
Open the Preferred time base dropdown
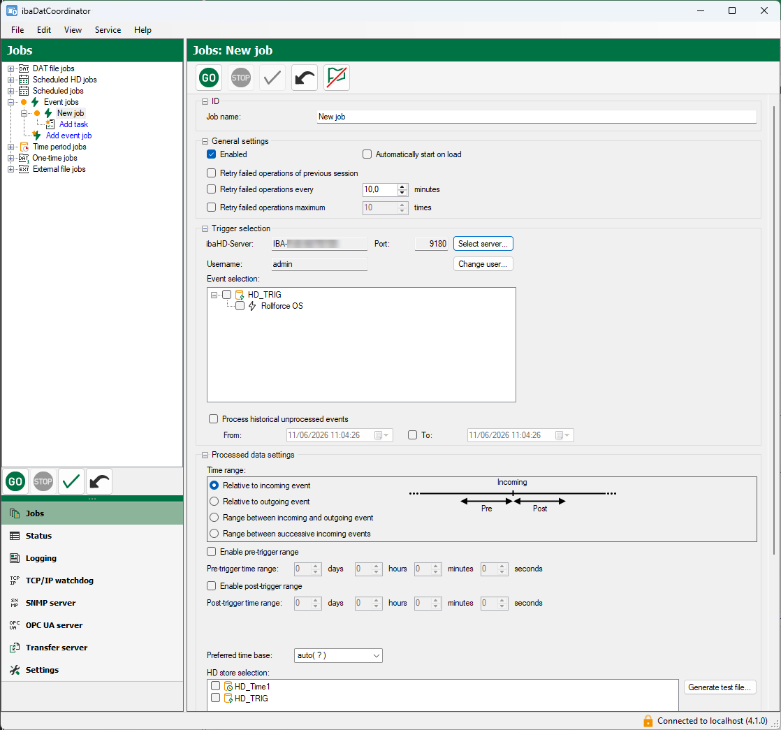click(x=338, y=655)
